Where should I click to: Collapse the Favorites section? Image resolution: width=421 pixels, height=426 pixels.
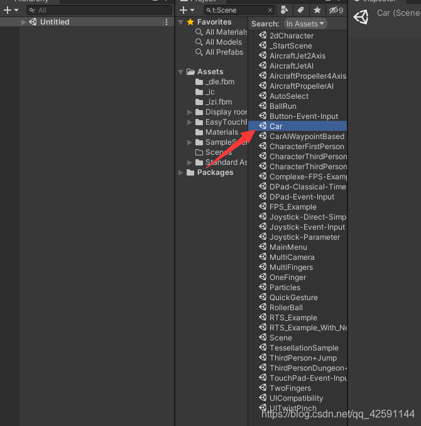[181, 22]
